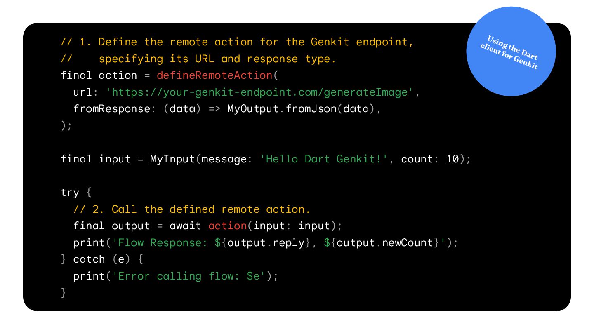594x334 pixels.
Task: Click the second comment line about response type
Action: coord(198,59)
